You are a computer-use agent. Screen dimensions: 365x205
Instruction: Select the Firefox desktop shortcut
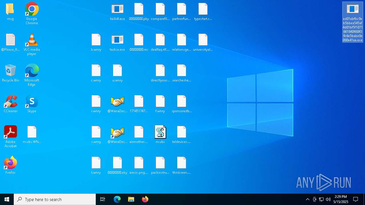tap(10, 166)
